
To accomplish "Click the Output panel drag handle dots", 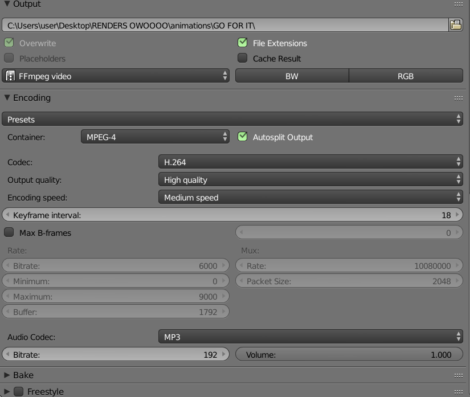I will [x=457, y=4].
